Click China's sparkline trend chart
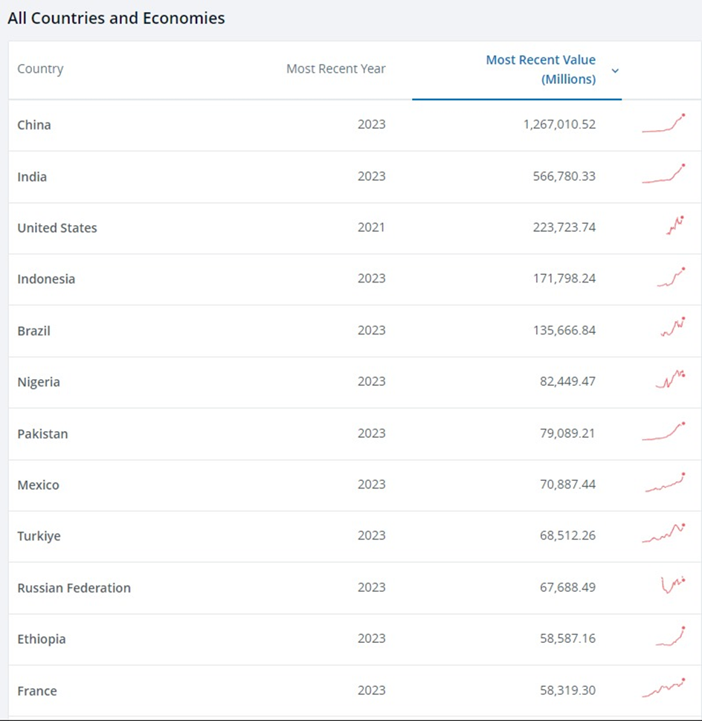Screen dimensions: 702x721 (663, 124)
